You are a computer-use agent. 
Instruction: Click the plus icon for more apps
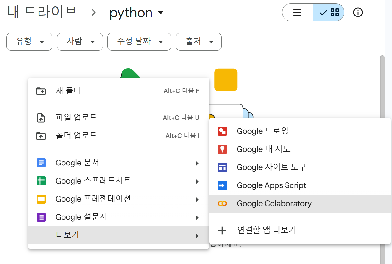pyautogui.click(x=222, y=230)
